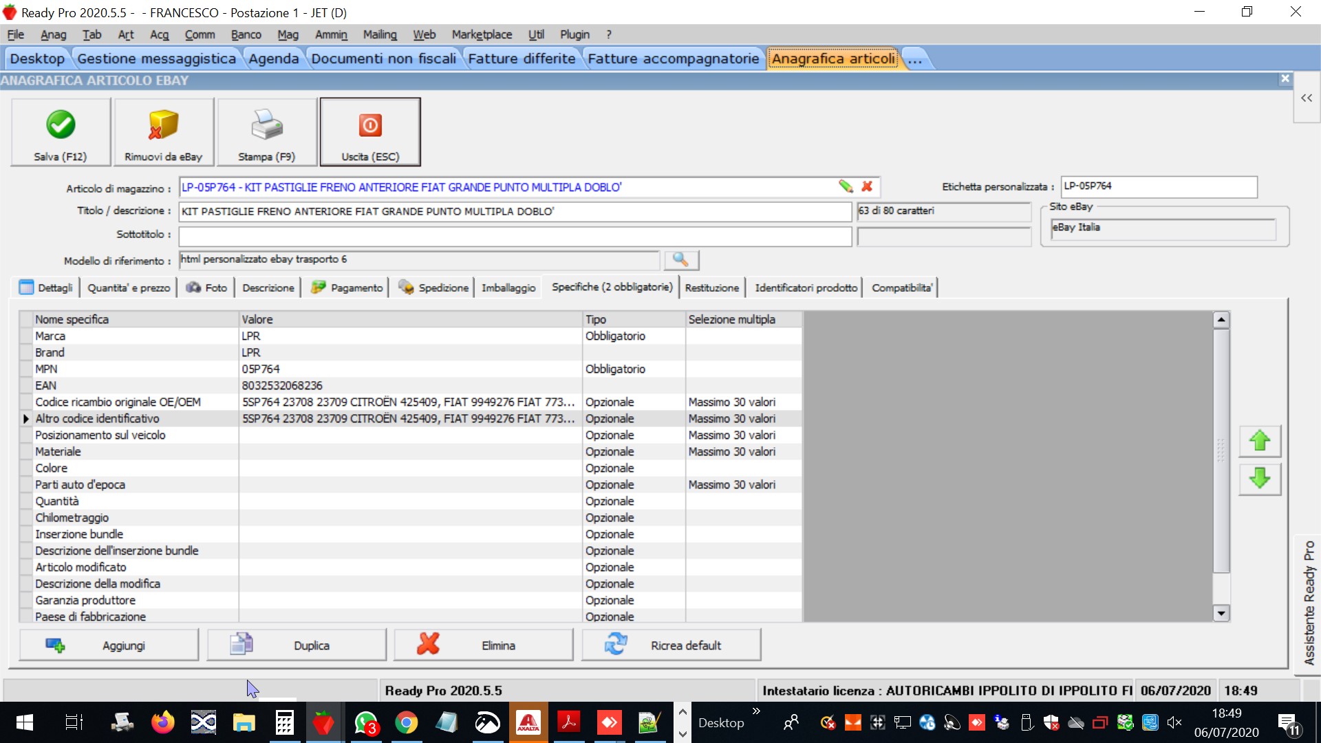The image size is (1321, 743).
Task: Open WhatsApp from the taskbar
Action: click(366, 722)
